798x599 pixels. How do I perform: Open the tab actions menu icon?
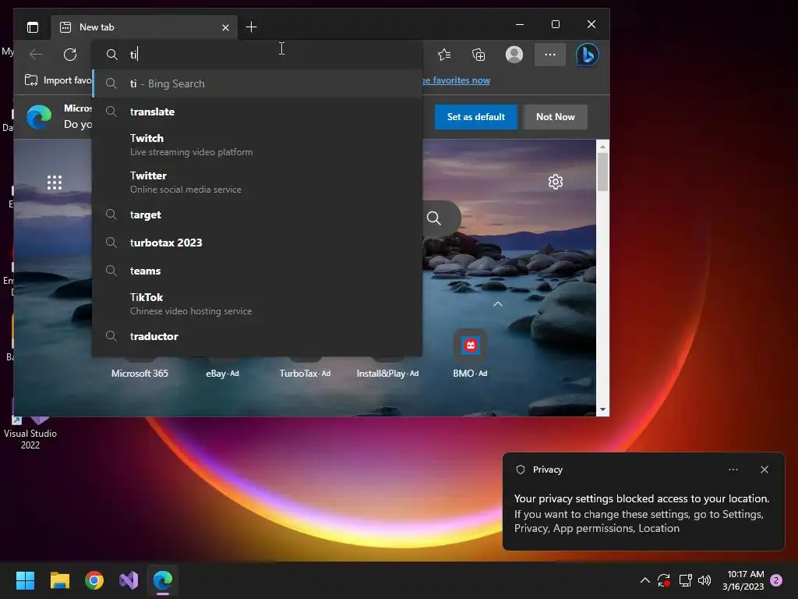33,27
